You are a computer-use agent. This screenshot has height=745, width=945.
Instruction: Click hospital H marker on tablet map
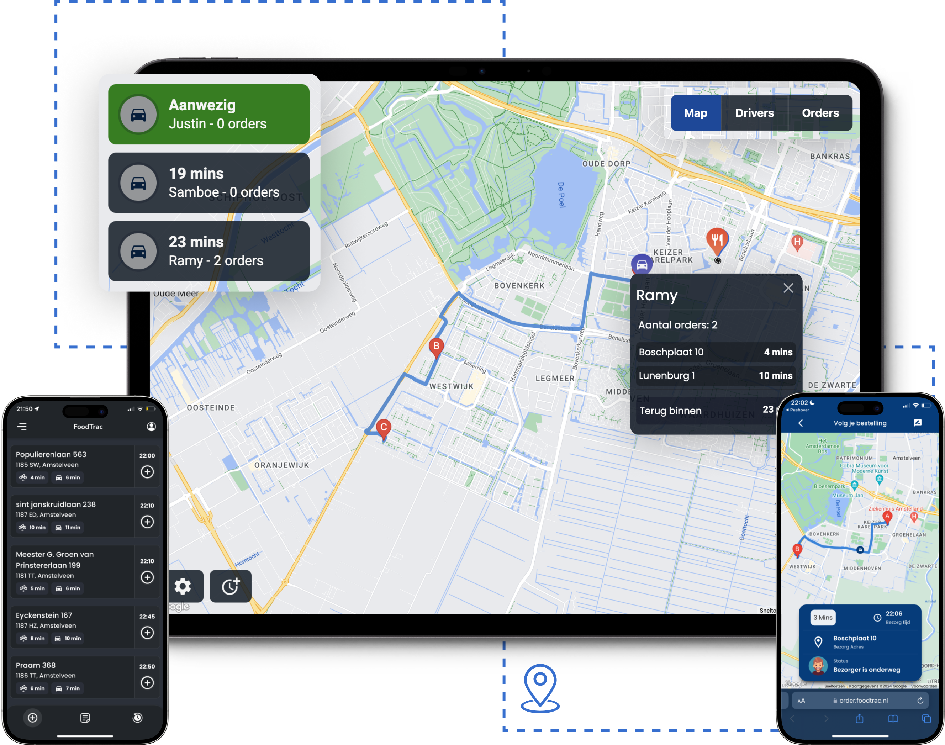pos(797,242)
